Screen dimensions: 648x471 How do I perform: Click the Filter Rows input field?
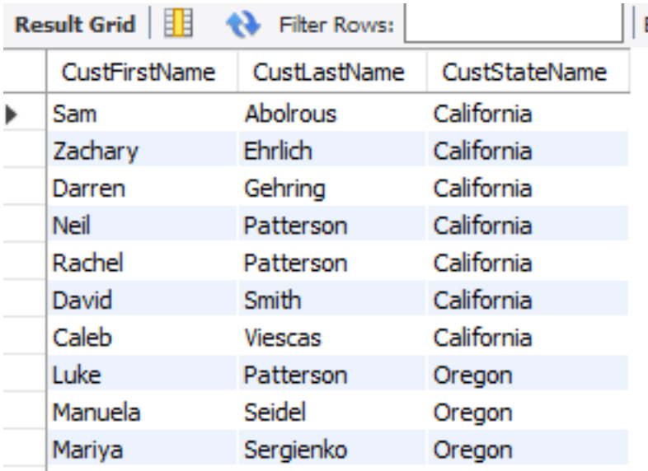pos(514,23)
